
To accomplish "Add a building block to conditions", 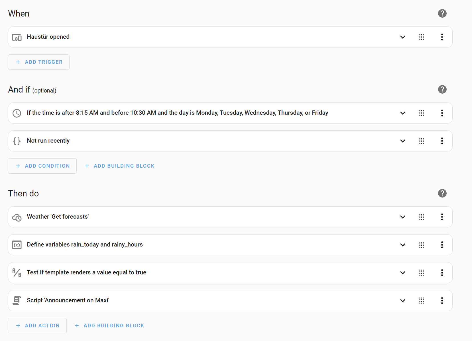I will click(120, 166).
